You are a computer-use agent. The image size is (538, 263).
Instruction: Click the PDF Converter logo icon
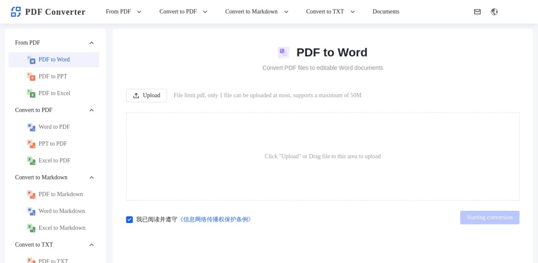point(16,12)
